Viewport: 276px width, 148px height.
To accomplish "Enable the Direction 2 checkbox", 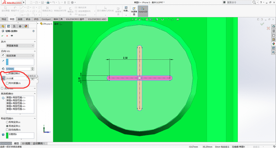I will pyautogui.click(x=2, y=88).
